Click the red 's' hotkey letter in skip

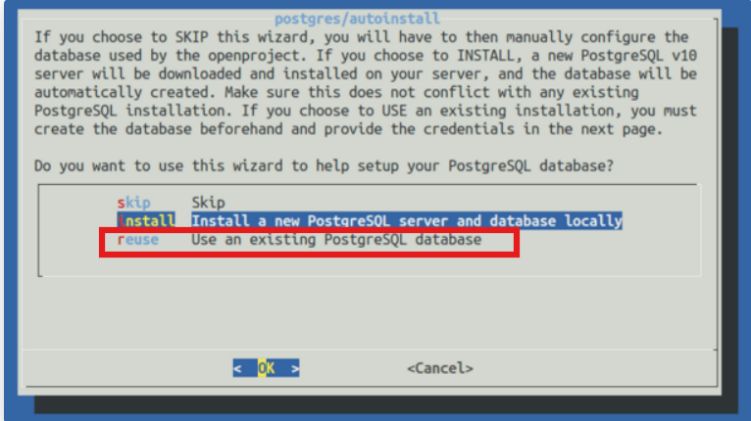[120, 203]
